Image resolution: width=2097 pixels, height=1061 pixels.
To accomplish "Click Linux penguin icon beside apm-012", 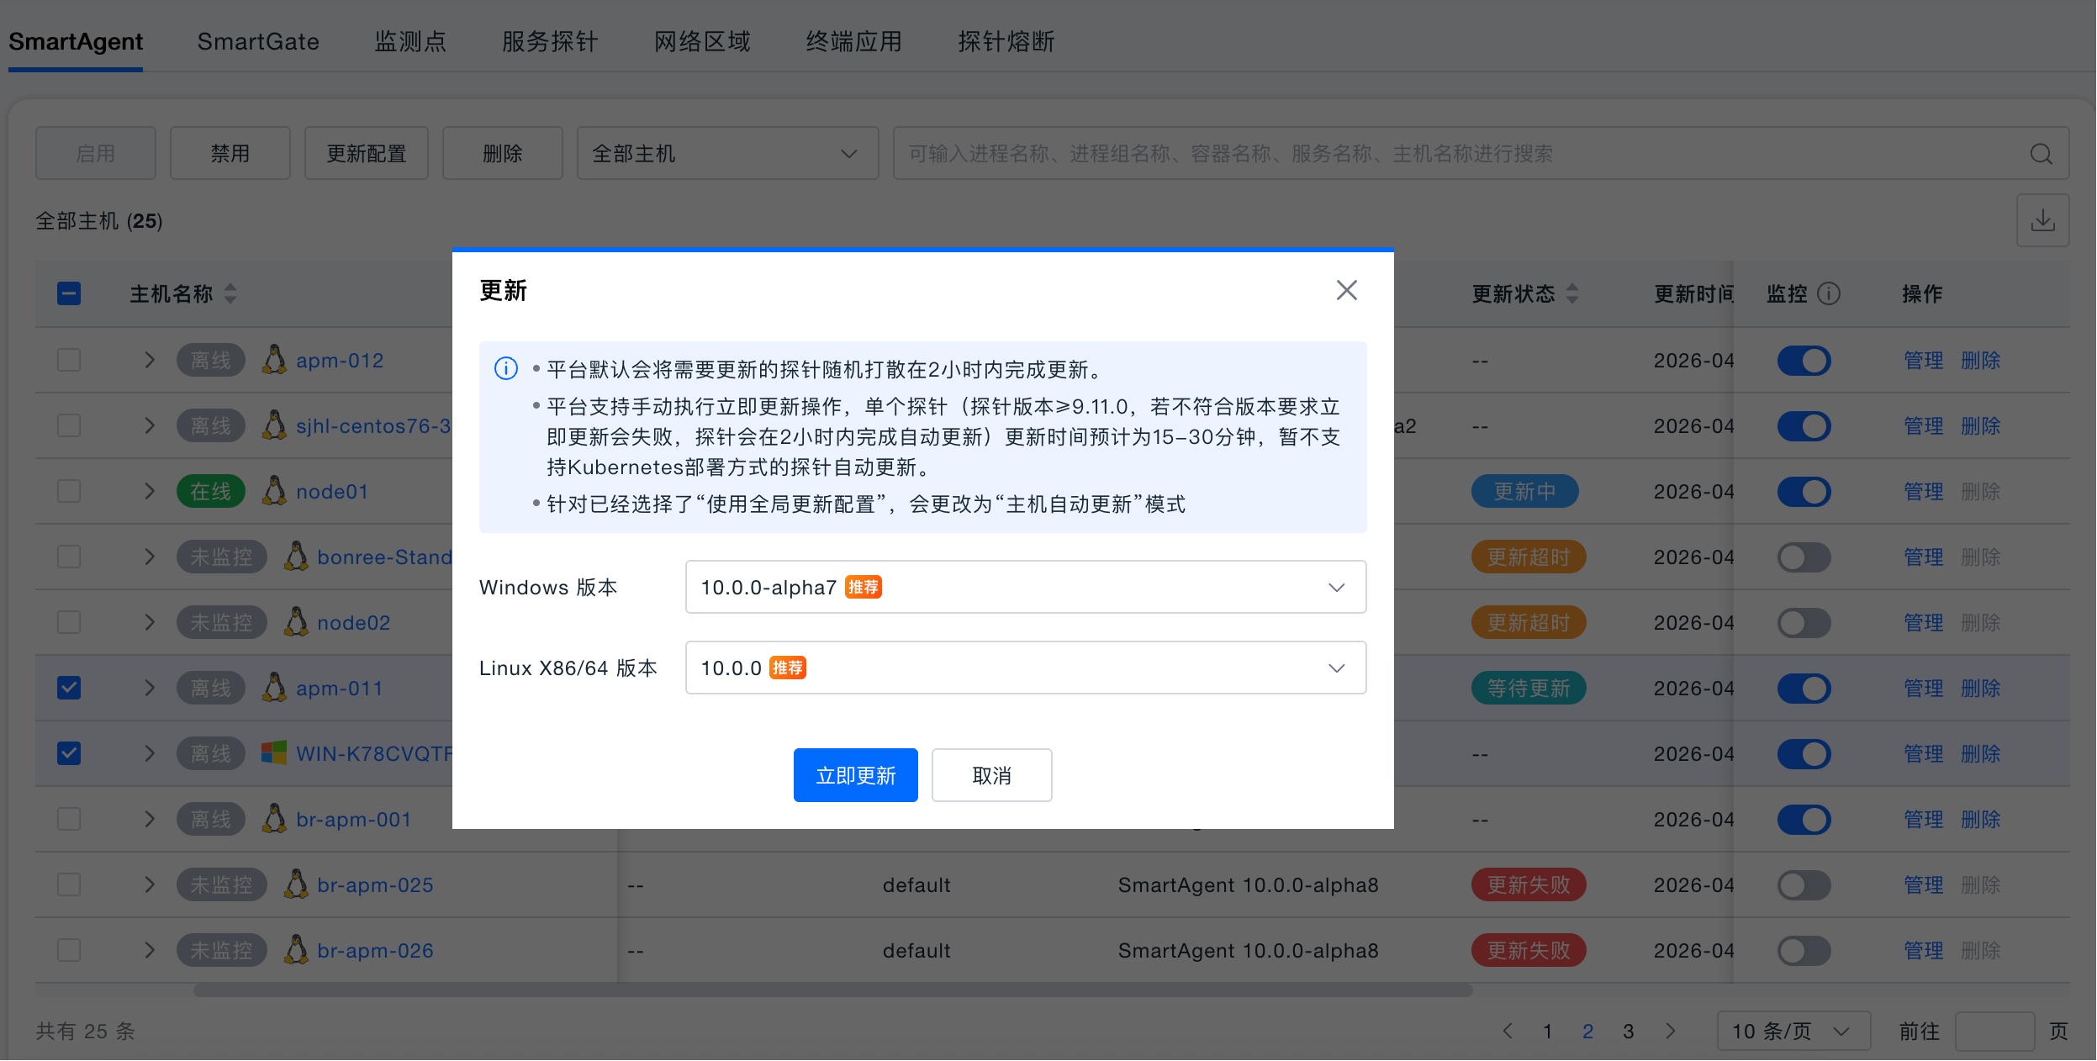I will click(x=274, y=360).
